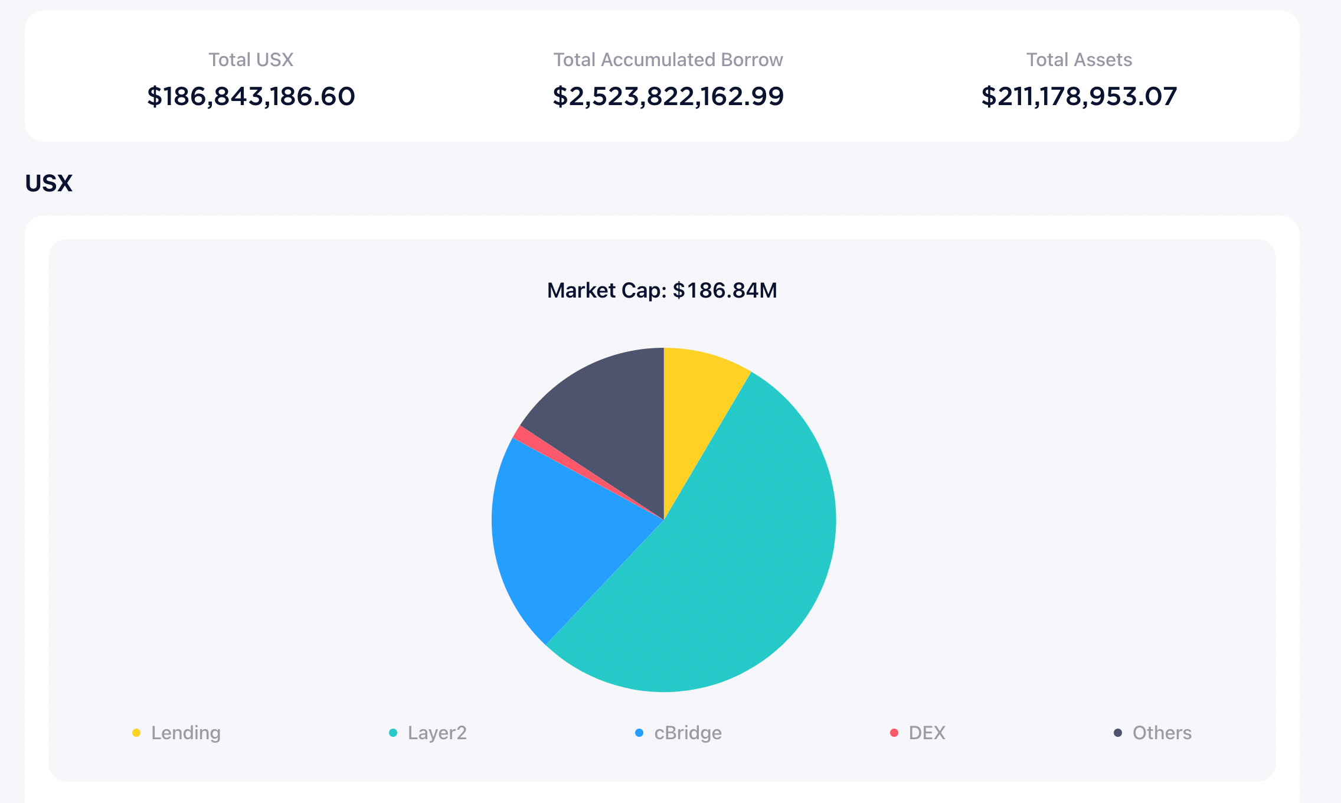This screenshot has width=1341, height=803.
Task: Click the Total Assets value $211,178,953.07
Action: (x=1079, y=96)
